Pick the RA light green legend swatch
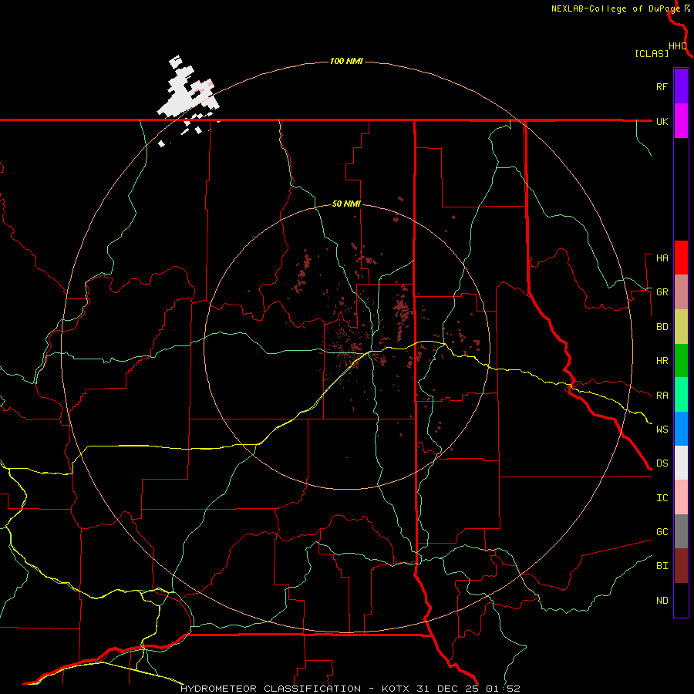The width and height of the screenshot is (694, 694). click(681, 395)
